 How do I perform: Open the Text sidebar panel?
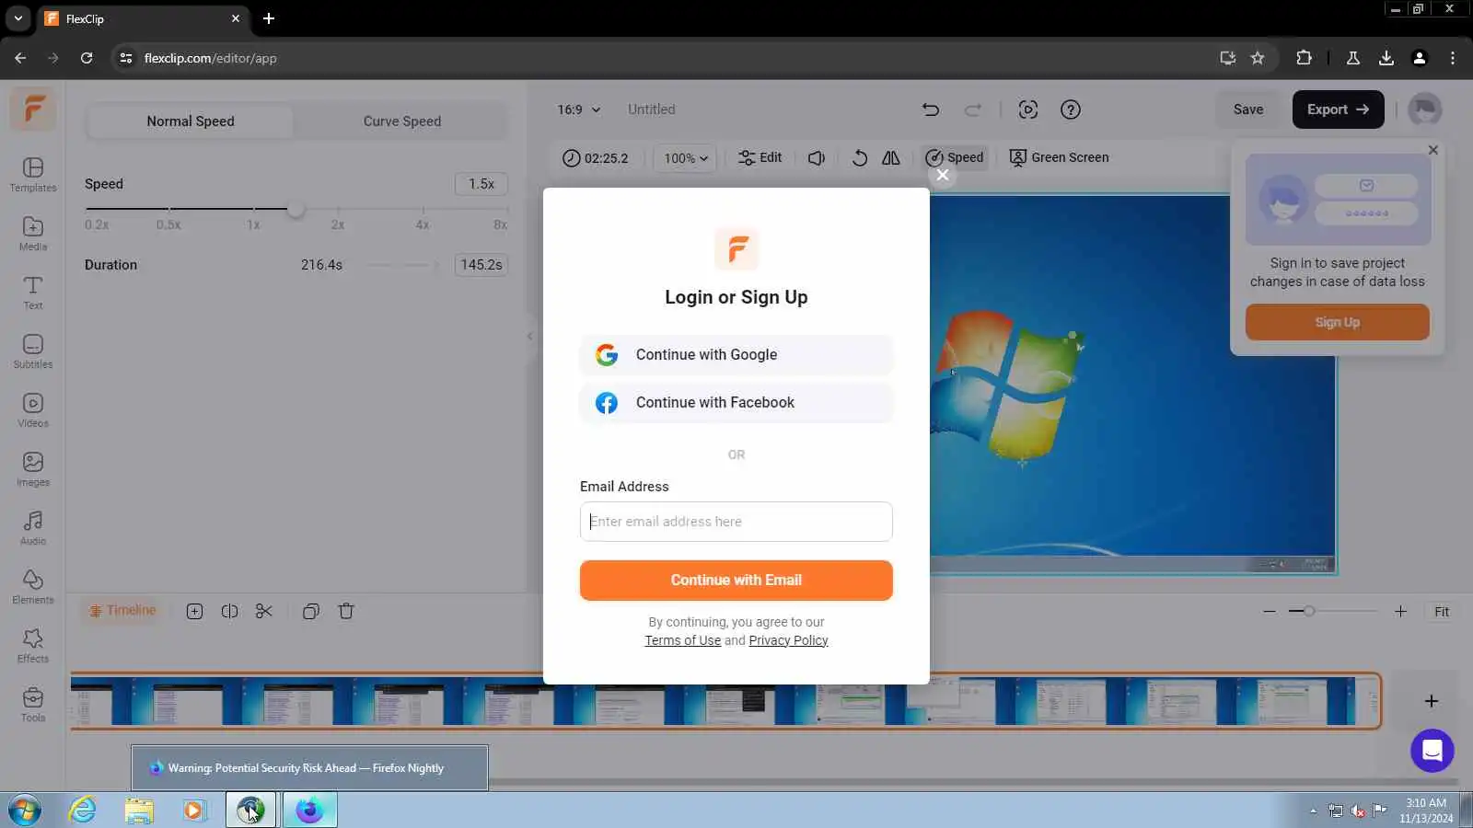[x=33, y=292]
